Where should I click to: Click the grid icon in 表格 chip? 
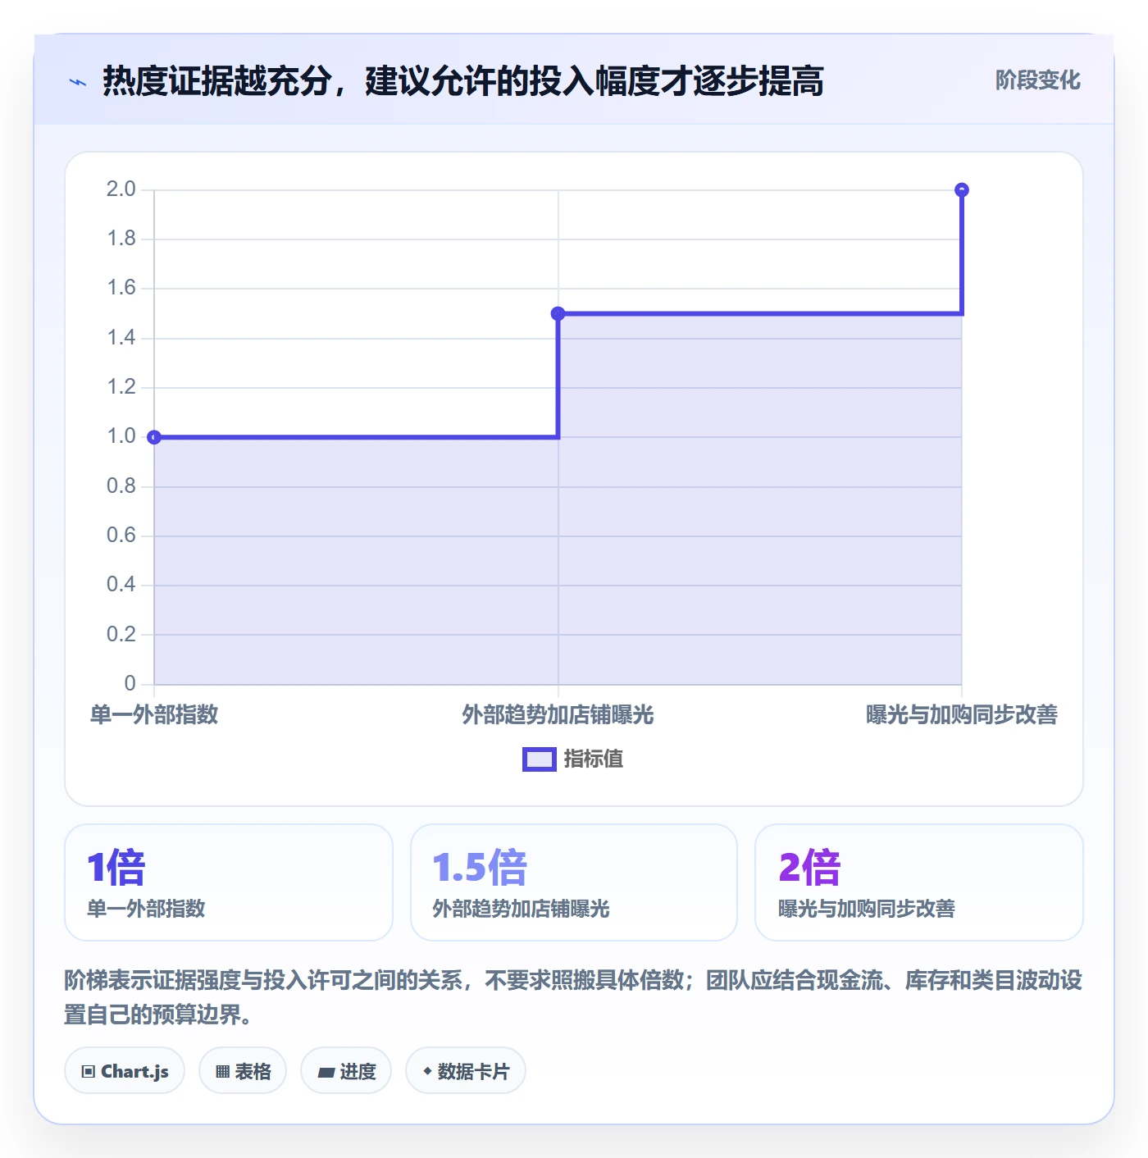click(222, 1071)
